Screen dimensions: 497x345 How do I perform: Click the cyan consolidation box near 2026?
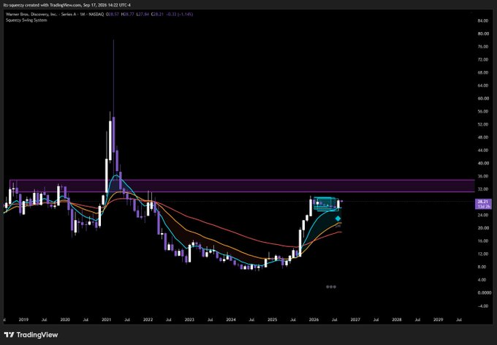click(326, 204)
